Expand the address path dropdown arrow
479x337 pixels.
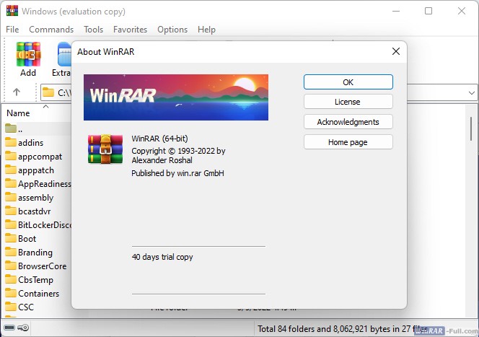pyautogui.click(x=470, y=92)
